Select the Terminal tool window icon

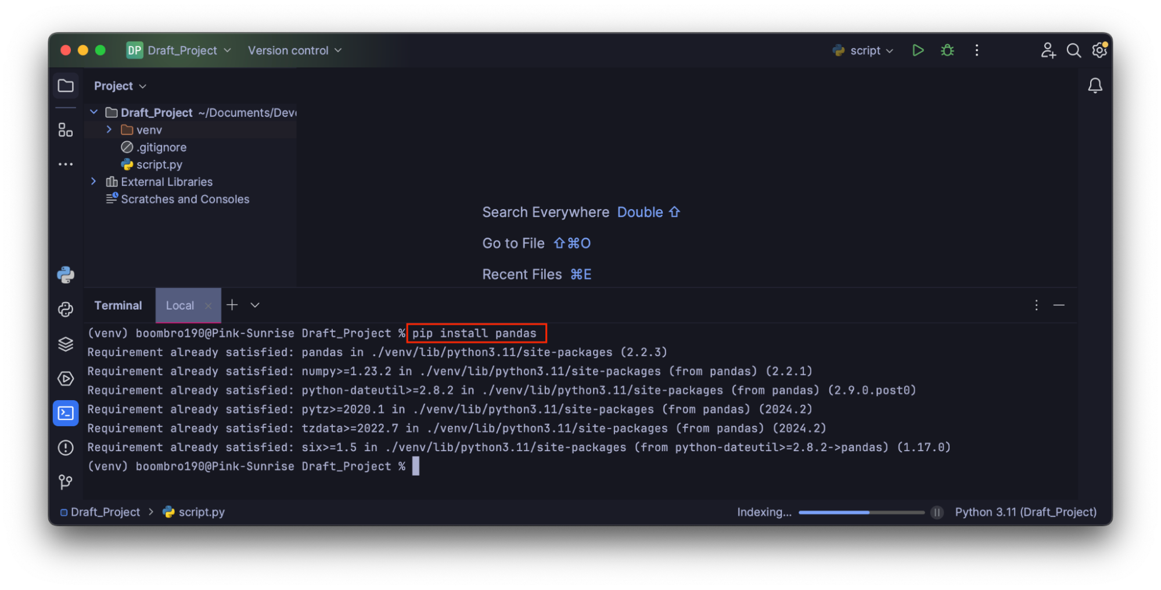[x=66, y=413]
